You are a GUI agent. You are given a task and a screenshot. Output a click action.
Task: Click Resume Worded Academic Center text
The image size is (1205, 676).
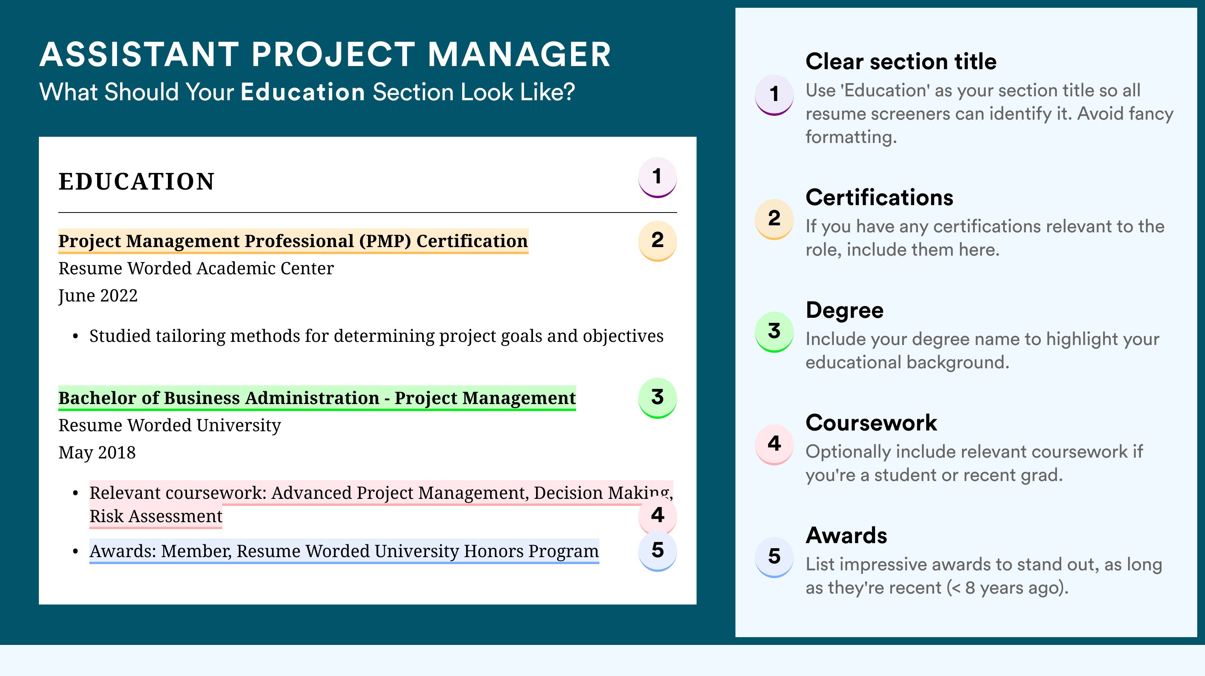tap(196, 269)
